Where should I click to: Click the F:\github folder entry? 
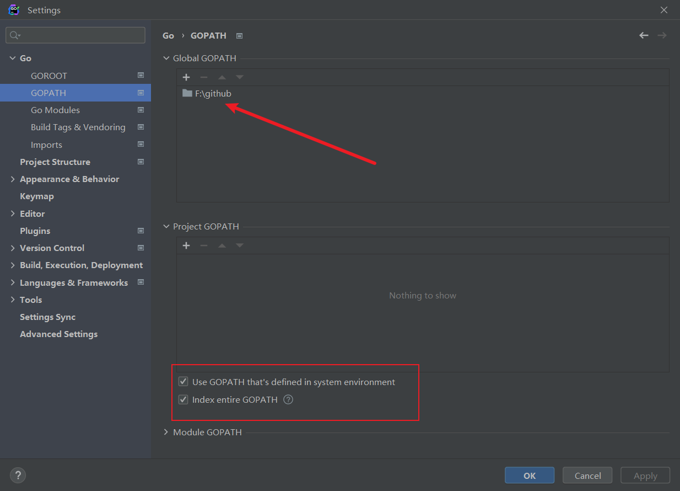pos(213,94)
